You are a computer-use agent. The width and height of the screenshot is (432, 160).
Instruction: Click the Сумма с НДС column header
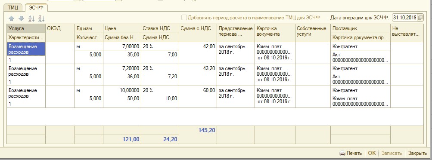198,33
